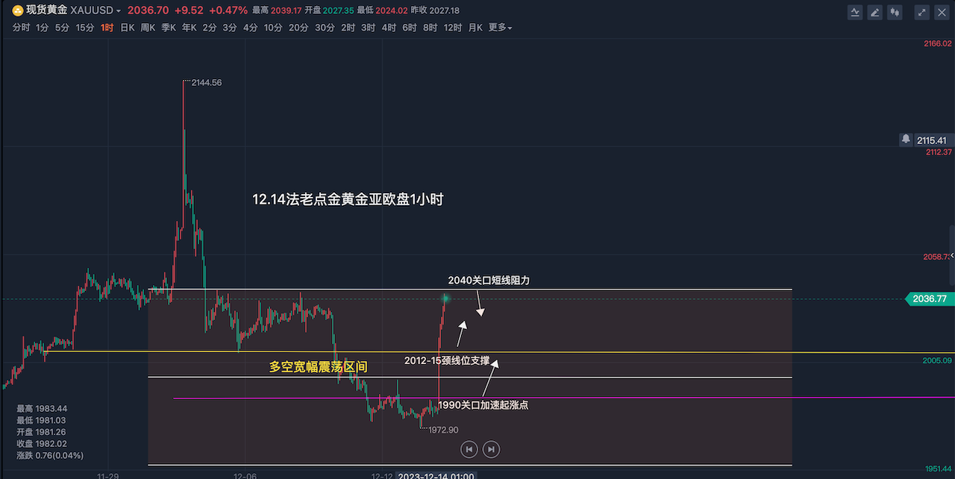Click the price alert bell icon

tap(906, 140)
